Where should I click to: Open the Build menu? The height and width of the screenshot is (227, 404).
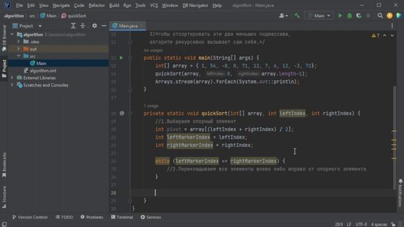pos(114,6)
